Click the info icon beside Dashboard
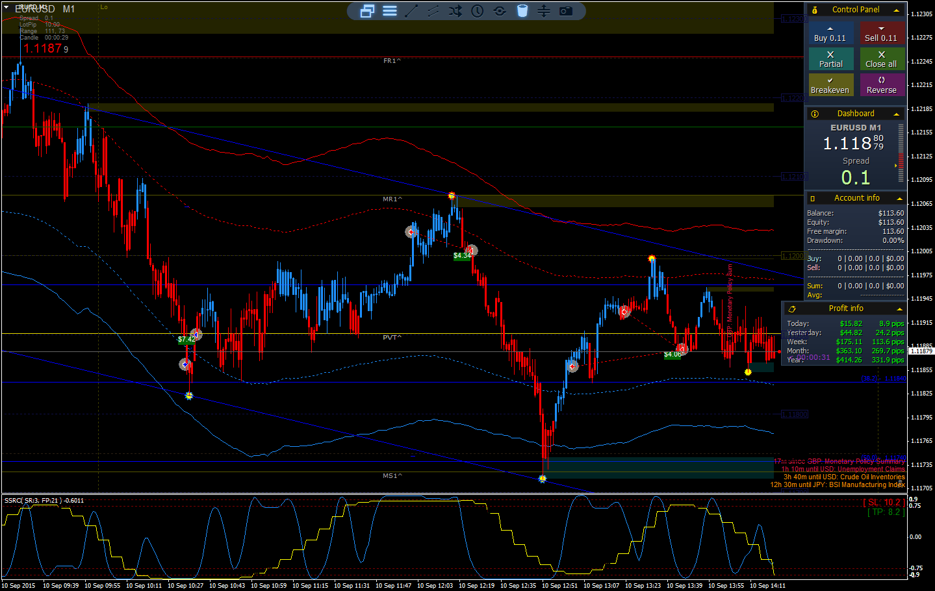The image size is (935, 591). [x=815, y=114]
